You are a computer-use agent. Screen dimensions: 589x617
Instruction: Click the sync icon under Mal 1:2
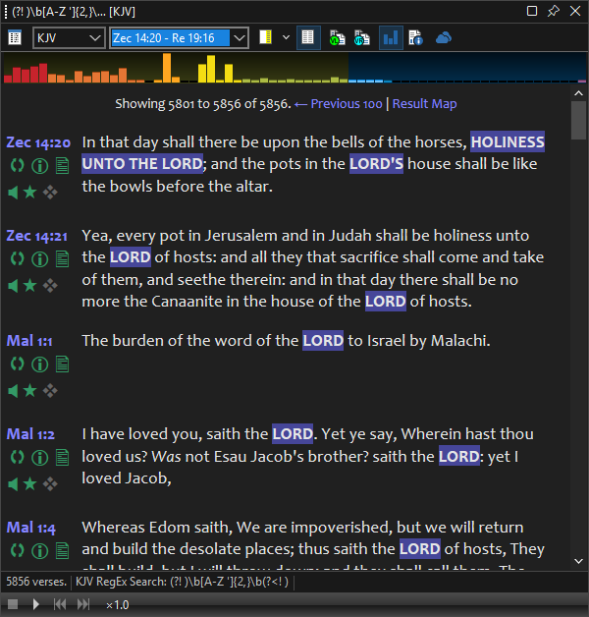click(x=17, y=457)
